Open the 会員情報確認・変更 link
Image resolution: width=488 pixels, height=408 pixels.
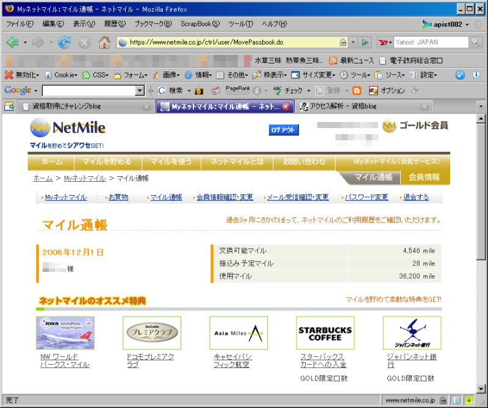pos(224,197)
